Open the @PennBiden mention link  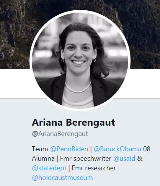pos(69,149)
